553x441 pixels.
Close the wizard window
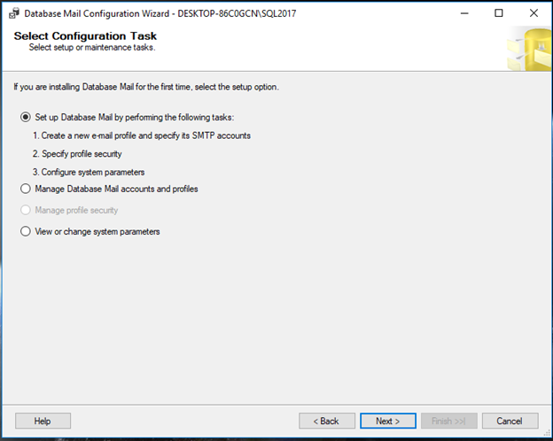coord(534,13)
